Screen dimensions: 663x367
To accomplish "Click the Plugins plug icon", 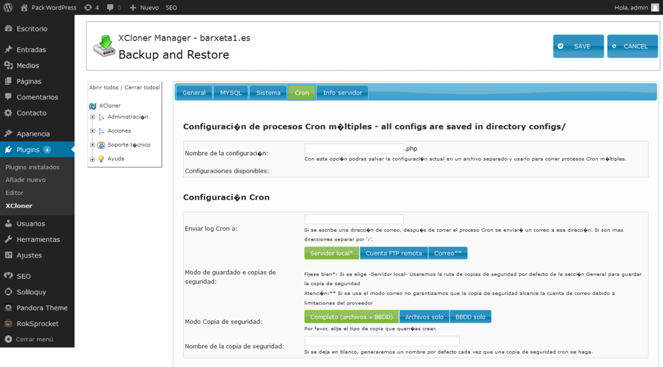I will click(8, 149).
